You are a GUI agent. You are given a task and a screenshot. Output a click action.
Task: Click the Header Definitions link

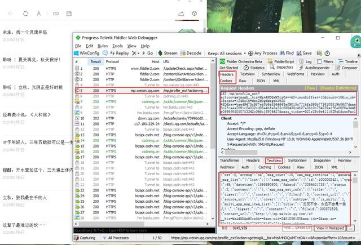pyautogui.click(x=338, y=88)
